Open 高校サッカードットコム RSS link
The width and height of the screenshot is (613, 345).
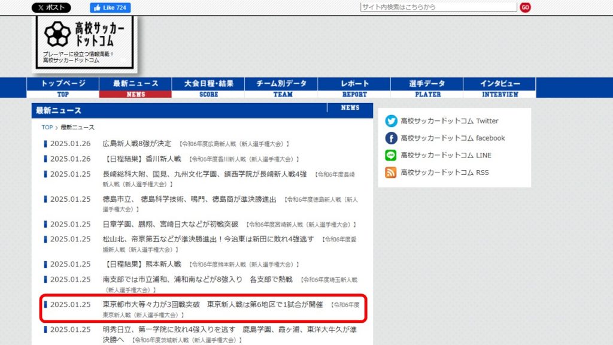pyautogui.click(x=445, y=172)
